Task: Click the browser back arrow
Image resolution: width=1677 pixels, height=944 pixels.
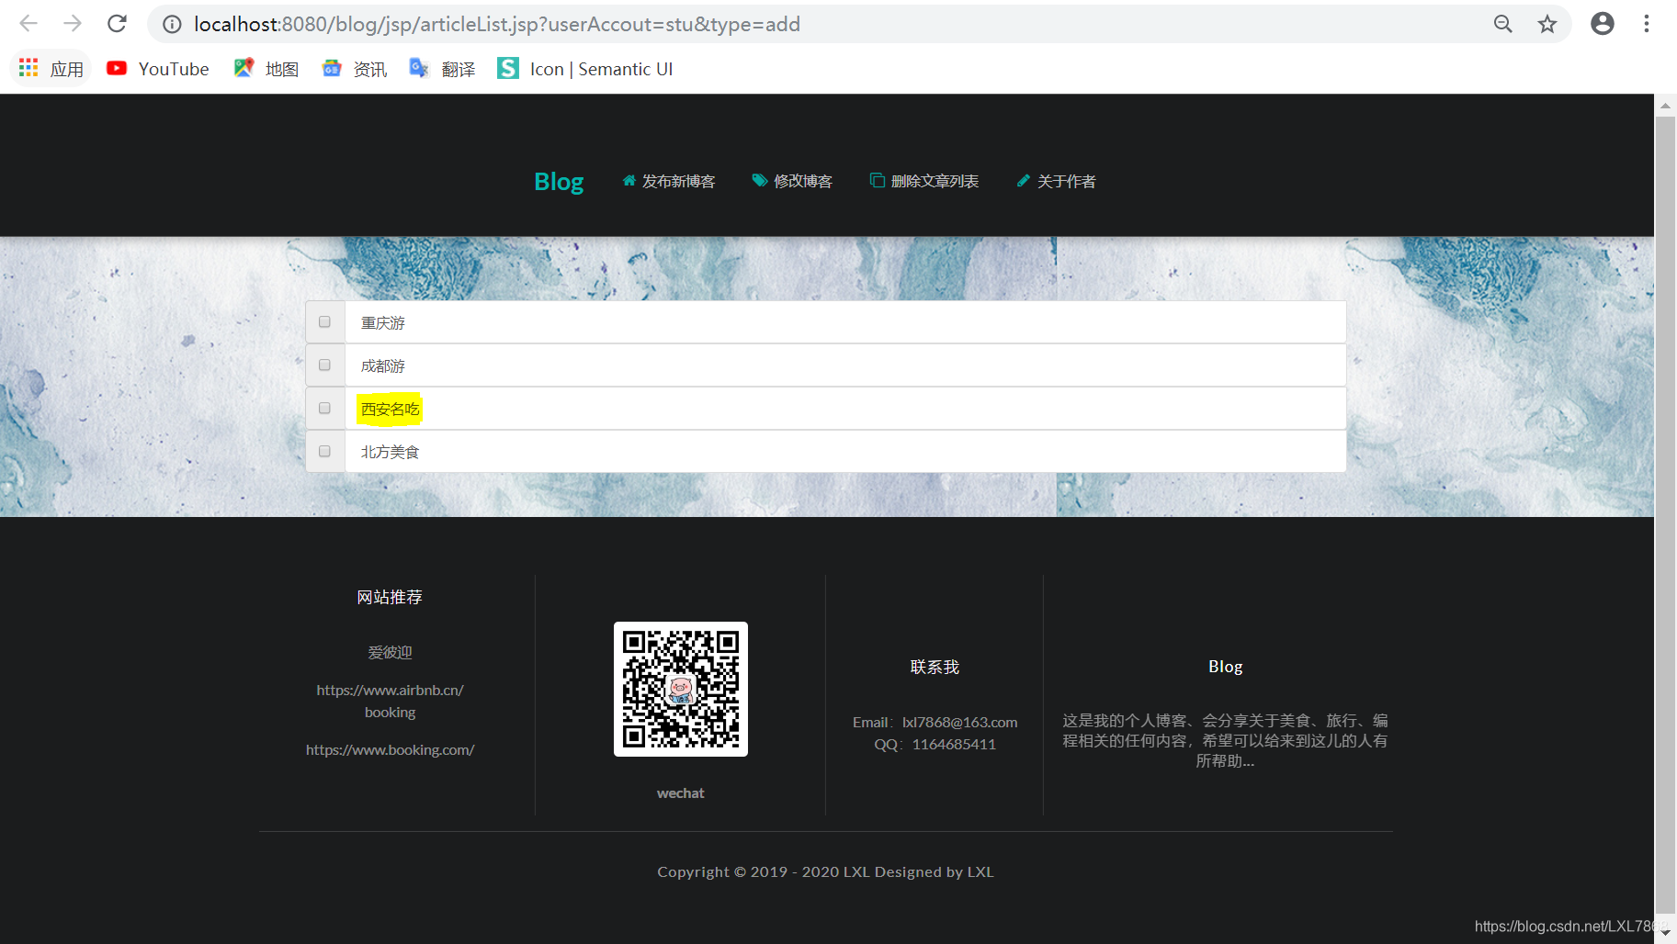Action: point(28,24)
